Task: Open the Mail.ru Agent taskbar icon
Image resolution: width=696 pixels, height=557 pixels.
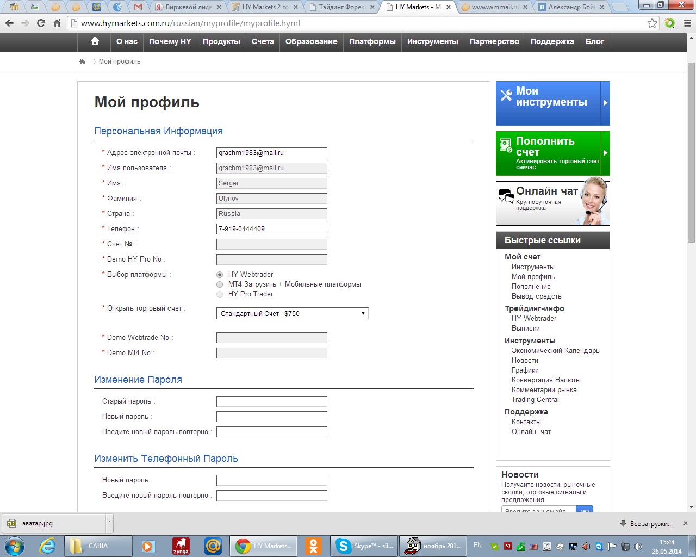Action: tap(213, 546)
